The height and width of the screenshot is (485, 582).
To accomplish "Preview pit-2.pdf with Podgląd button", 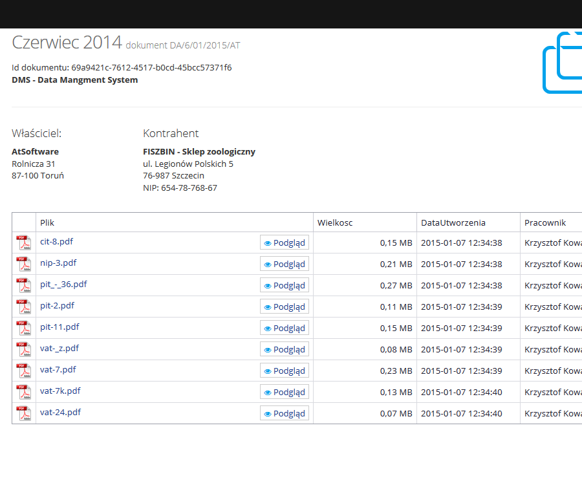I will point(285,307).
